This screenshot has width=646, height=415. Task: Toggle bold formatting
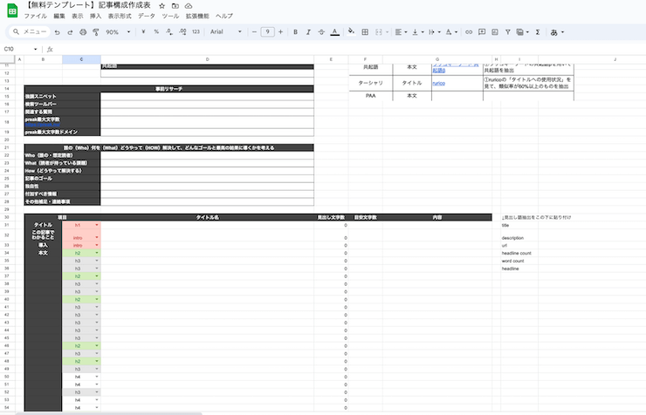tap(295, 32)
